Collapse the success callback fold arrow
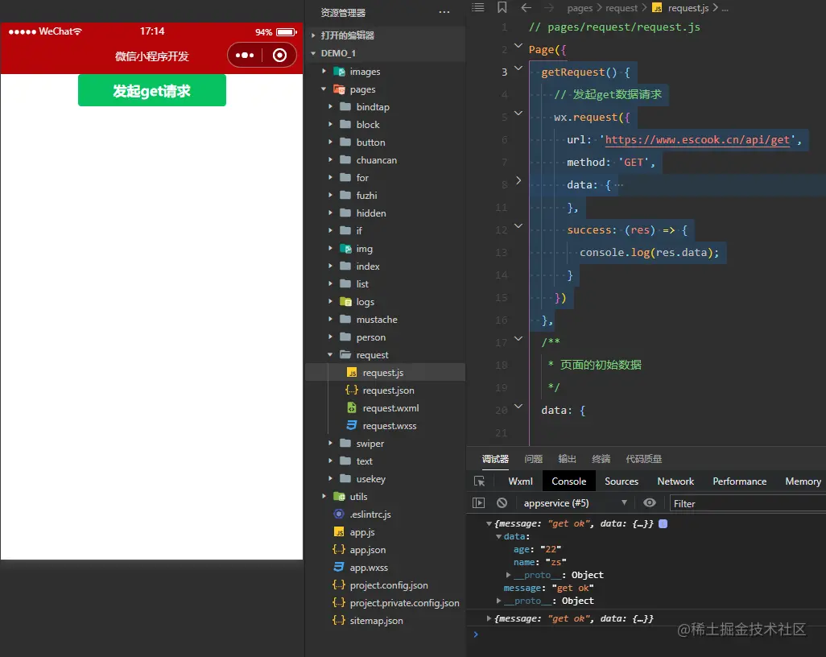Viewport: 826px width, 657px height. (518, 226)
